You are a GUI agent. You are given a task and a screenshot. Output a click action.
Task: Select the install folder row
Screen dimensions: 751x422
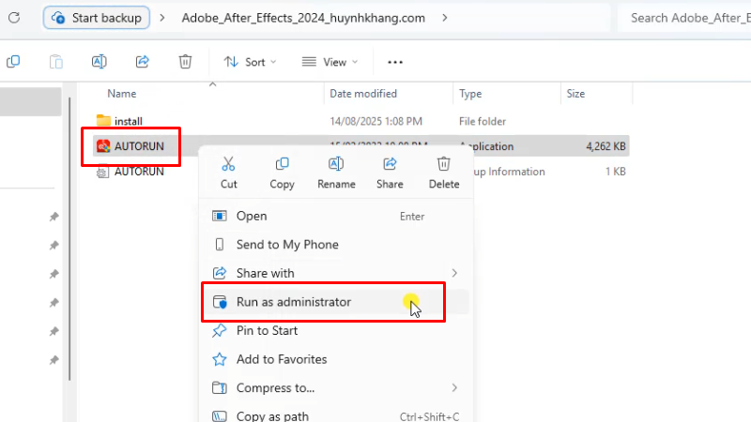[x=360, y=121]
